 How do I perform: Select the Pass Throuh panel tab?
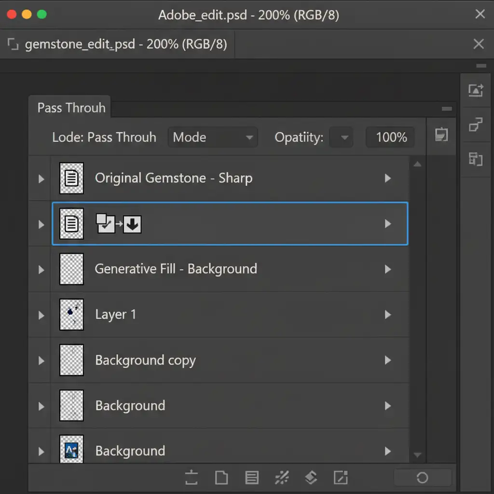[x=71, y=108]
